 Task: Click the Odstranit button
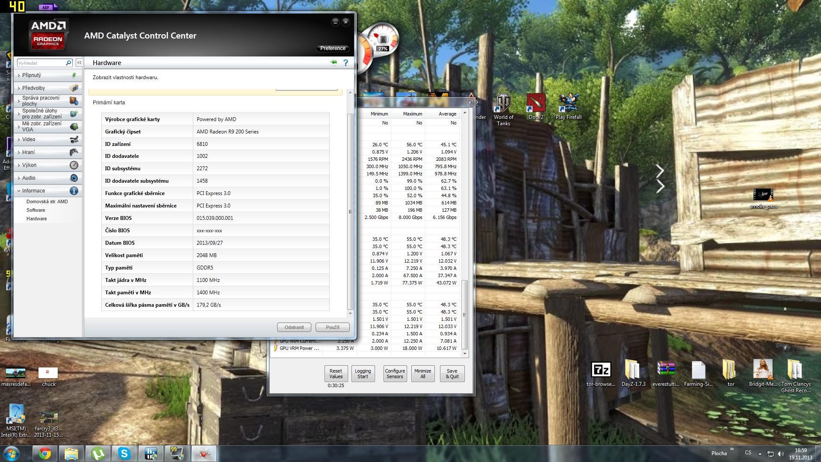point(294,327)
